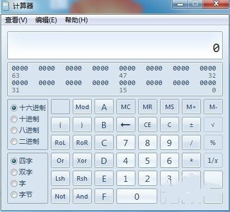Click the Rsh shift right key
Viewport: 230px width, 212px height.
coord(82,178)
